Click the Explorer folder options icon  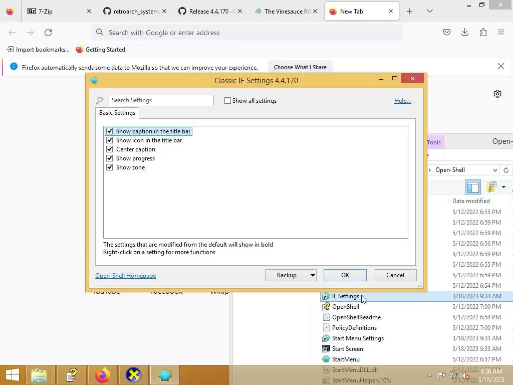coord(492,187)
